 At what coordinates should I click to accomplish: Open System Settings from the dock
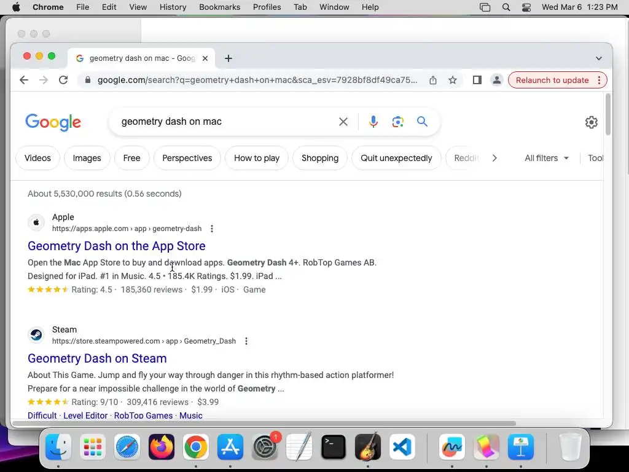(265, 447)
